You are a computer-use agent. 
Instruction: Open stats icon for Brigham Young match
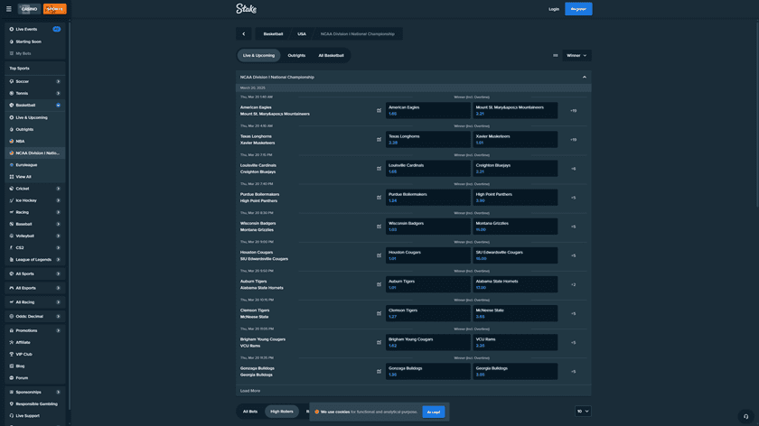tap(379, 343)
